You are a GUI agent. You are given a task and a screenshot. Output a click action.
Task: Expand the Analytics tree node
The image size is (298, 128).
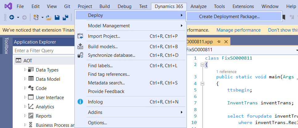pyautogui.click(x=25, y=107)
